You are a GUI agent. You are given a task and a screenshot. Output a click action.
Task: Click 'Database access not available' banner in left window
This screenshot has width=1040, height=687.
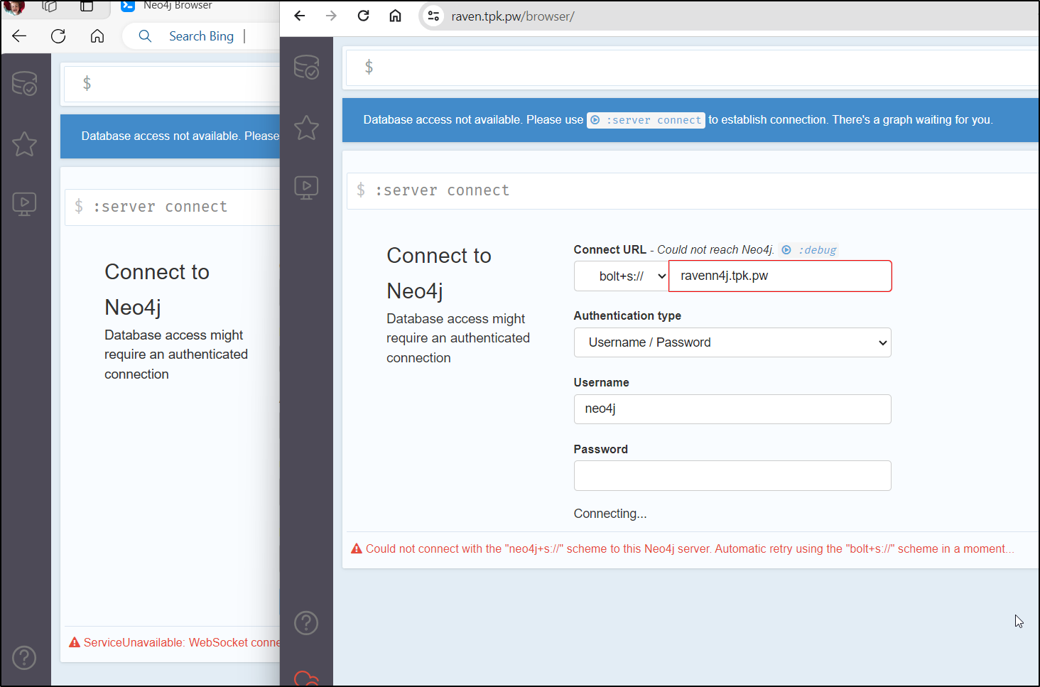pyautogui.click(x=170, y=136)
